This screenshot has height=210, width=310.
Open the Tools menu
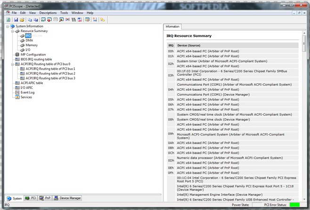[64, 13]
